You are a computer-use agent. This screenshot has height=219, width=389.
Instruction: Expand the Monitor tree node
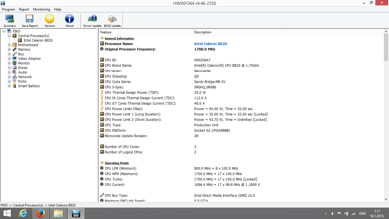[x=9, y=63]
